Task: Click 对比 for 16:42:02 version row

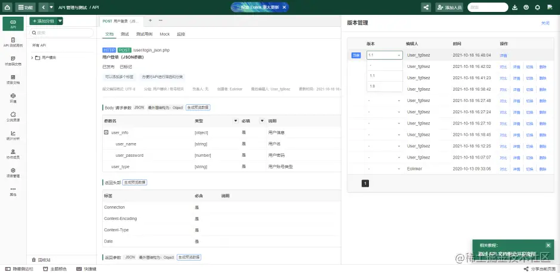Action: pyautogui.click(x=503, y=67)
